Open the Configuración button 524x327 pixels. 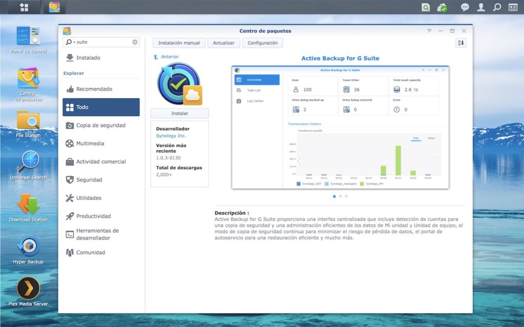coord(263,43)
